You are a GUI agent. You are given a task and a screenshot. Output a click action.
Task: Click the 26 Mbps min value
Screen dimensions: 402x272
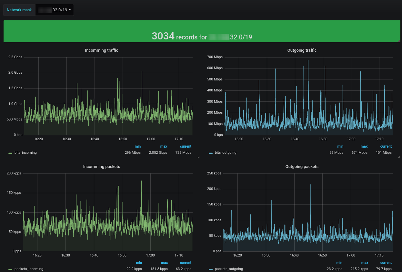coord(337,153)
